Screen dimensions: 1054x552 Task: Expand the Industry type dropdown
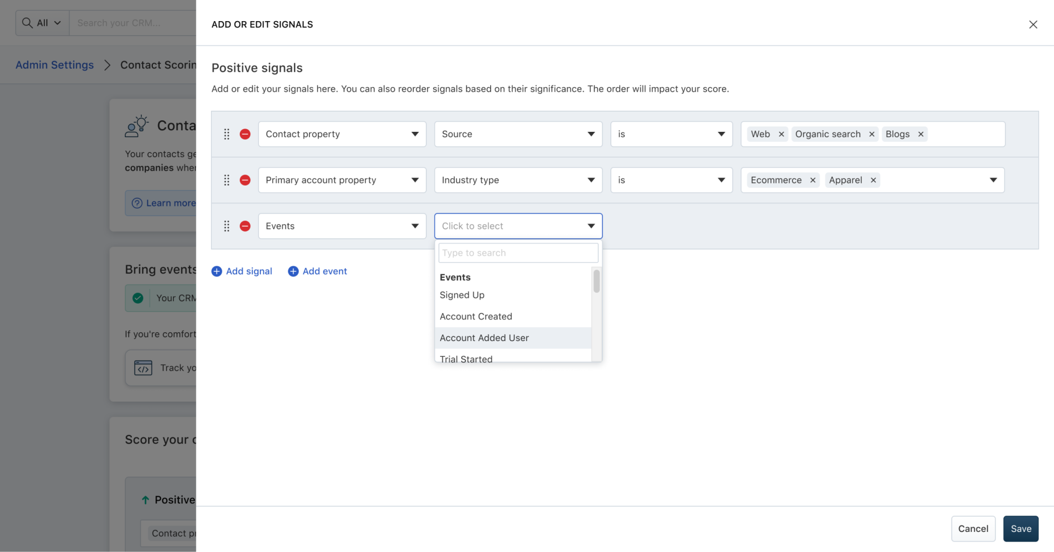coord(518,180)
